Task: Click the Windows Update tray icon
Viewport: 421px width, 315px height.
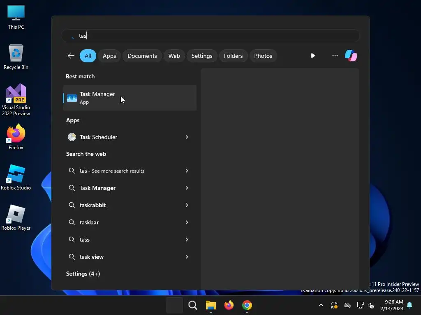Action: (334, 305)
